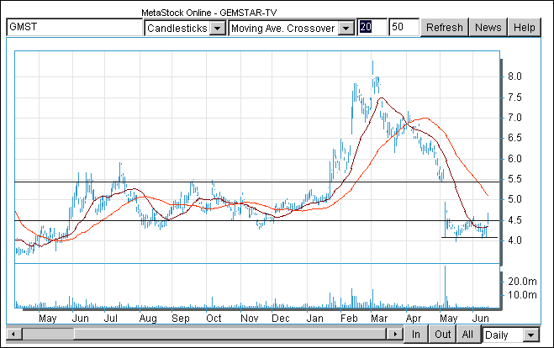This screenshot has width=554, height=348.
Task: Click the 7.5 price axis label
Action: [514, 98]
